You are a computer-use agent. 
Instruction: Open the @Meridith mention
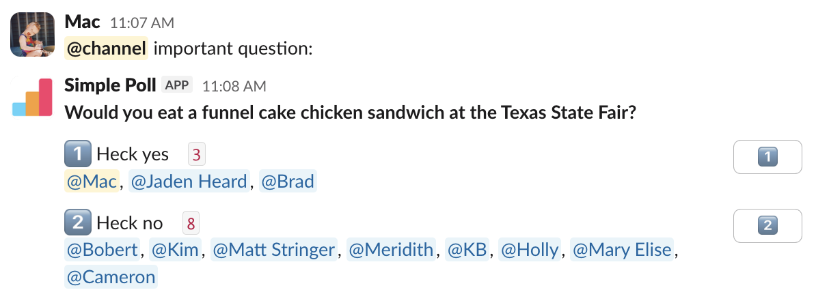[391, 250]
